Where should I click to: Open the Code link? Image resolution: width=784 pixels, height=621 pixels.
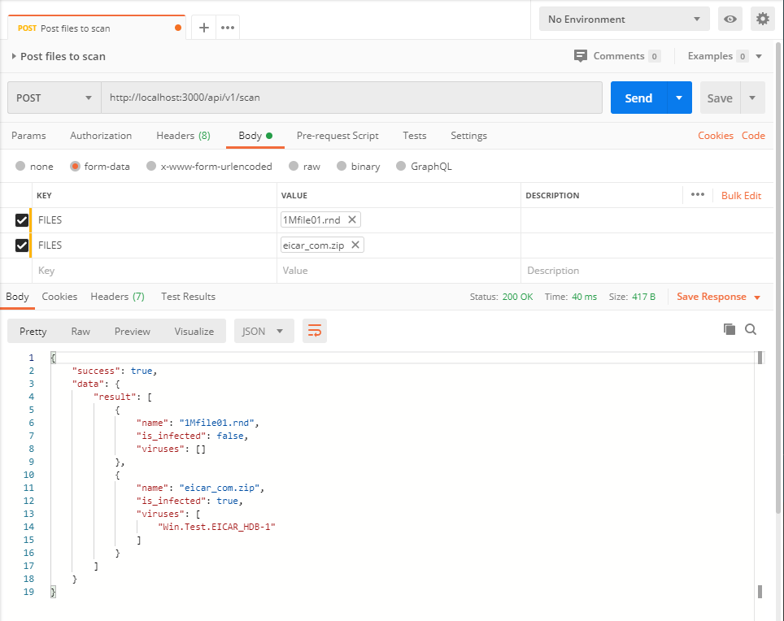(x=753, y=136)
